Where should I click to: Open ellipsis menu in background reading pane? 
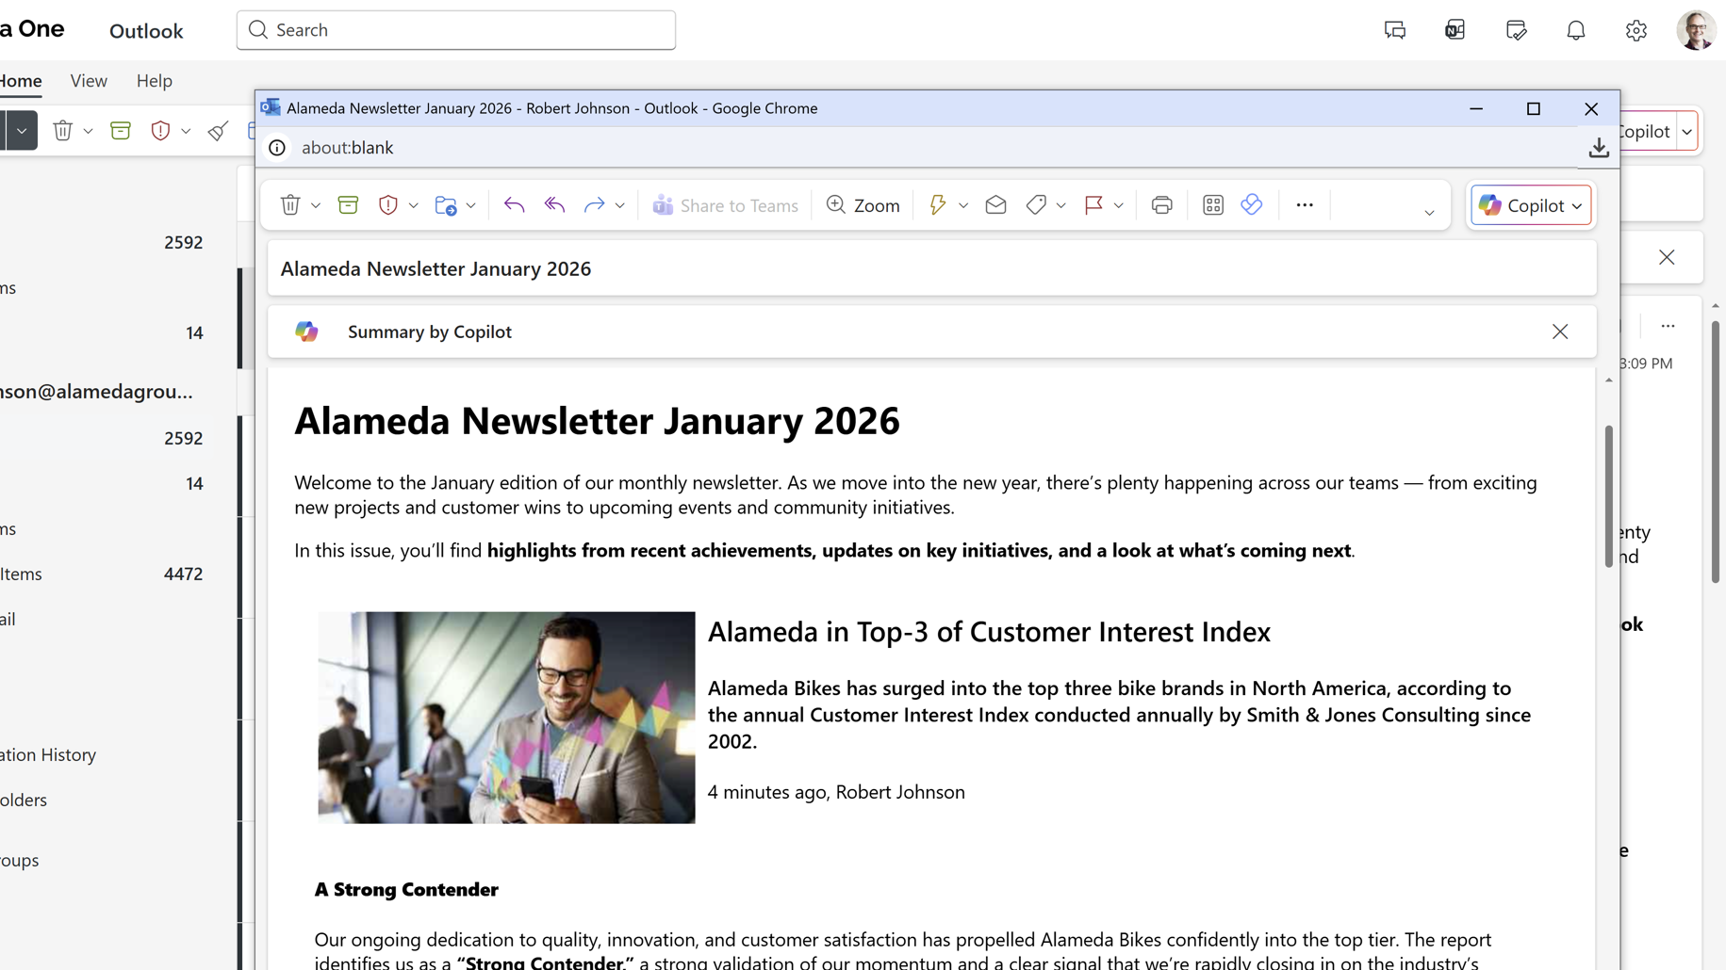point(1668,326)
